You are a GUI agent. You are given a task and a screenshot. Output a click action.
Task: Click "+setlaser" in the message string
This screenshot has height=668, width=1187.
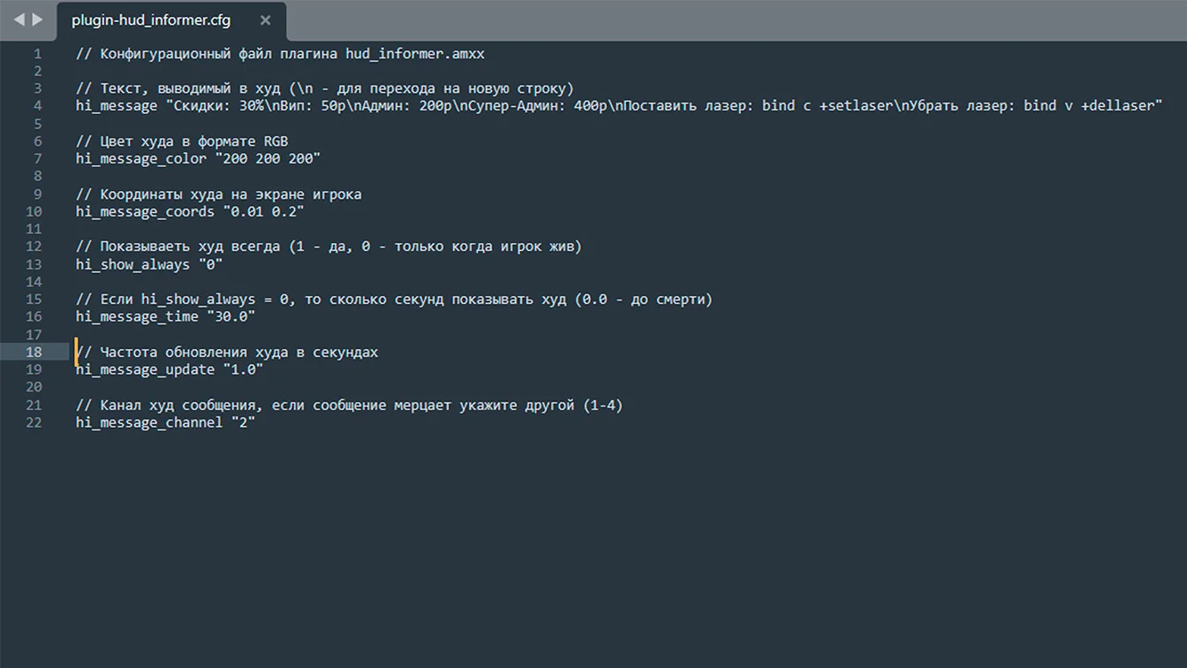coord(856,106)
